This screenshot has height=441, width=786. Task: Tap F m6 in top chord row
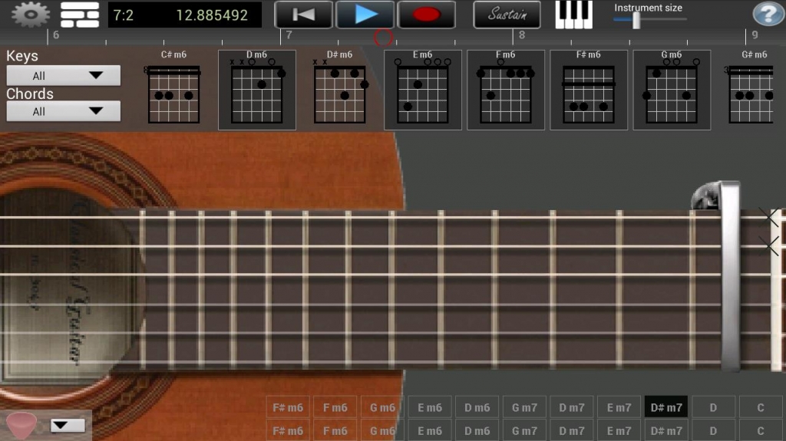335,407
